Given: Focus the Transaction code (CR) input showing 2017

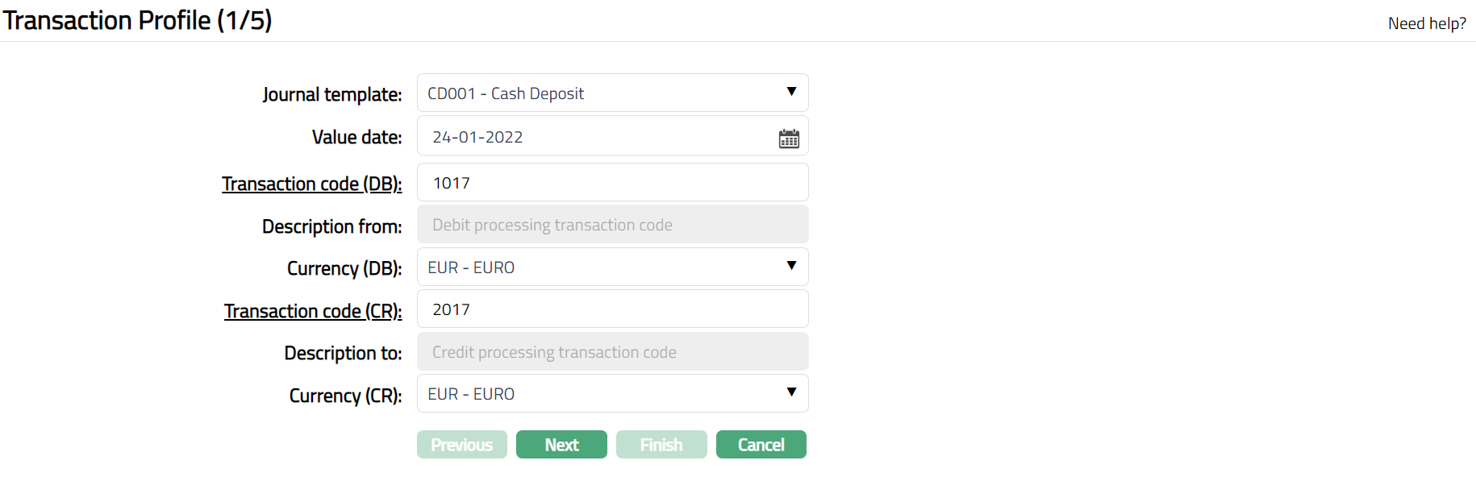Looking at the screenshot, I should click(612, 309).
